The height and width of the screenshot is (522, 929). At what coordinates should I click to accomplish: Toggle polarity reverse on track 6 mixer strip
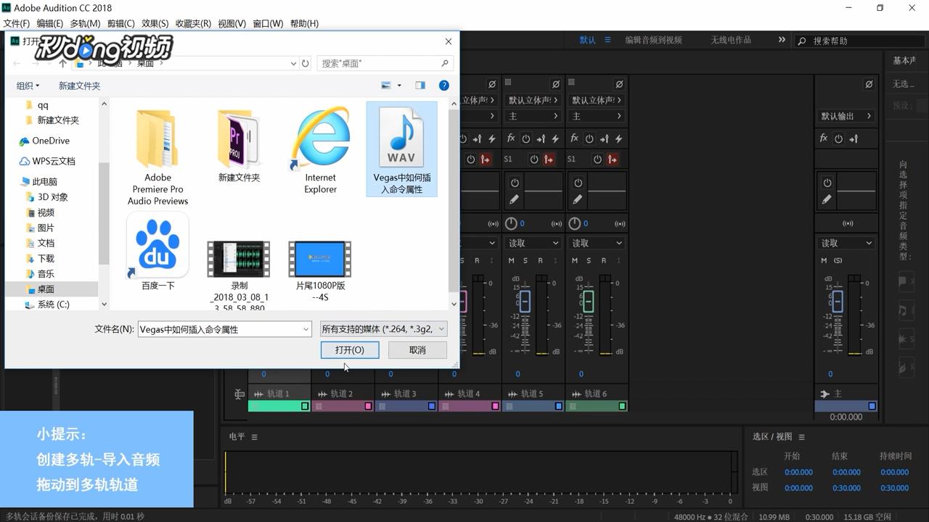pos(619,84)
